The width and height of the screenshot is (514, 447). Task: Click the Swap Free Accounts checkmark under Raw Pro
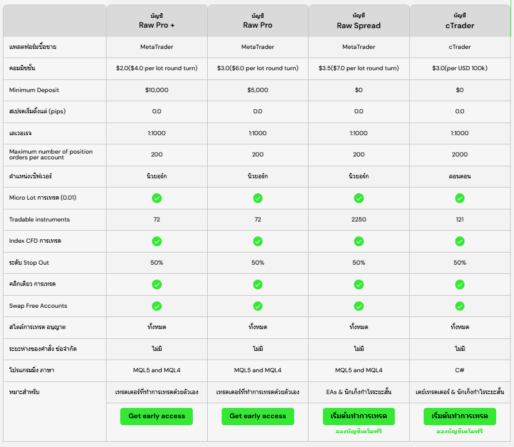click(258, 305)
